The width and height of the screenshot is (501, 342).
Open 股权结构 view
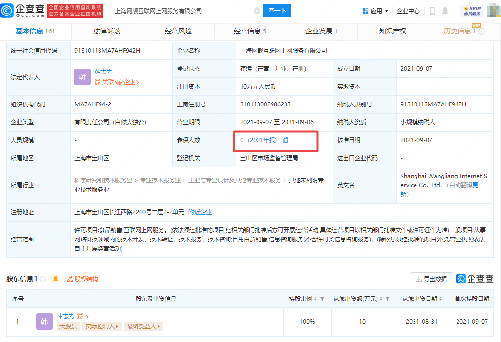[83, 279]
